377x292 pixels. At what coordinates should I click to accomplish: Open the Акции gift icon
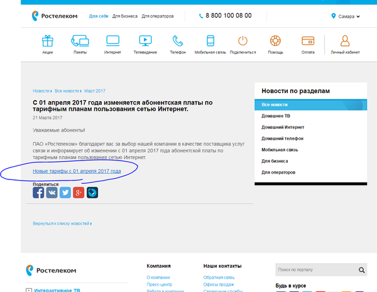tap(48, 42)
